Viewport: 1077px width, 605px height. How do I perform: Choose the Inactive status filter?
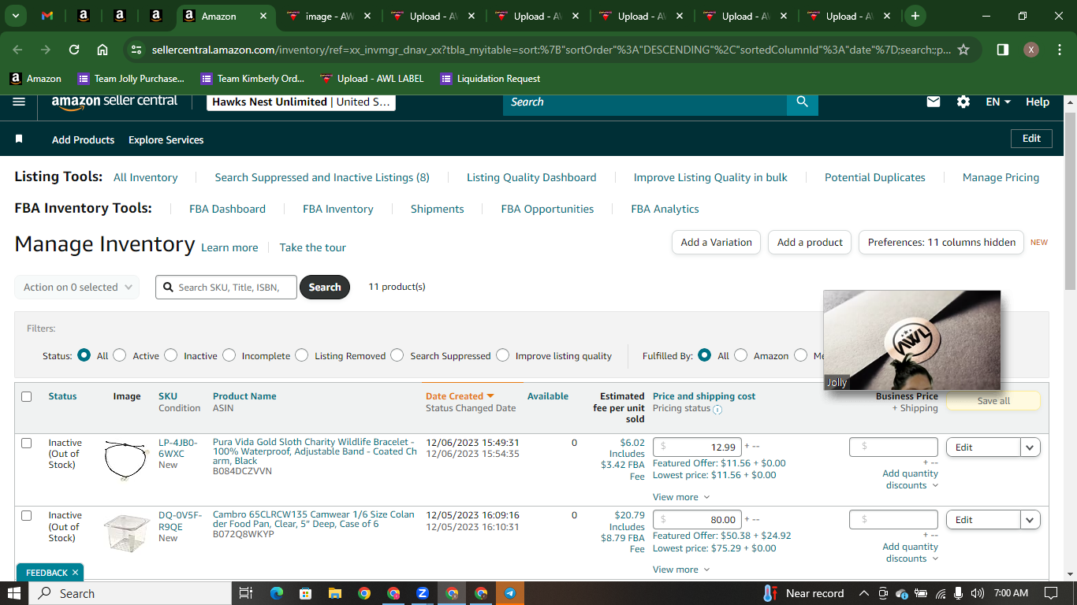tap(171, 355)
